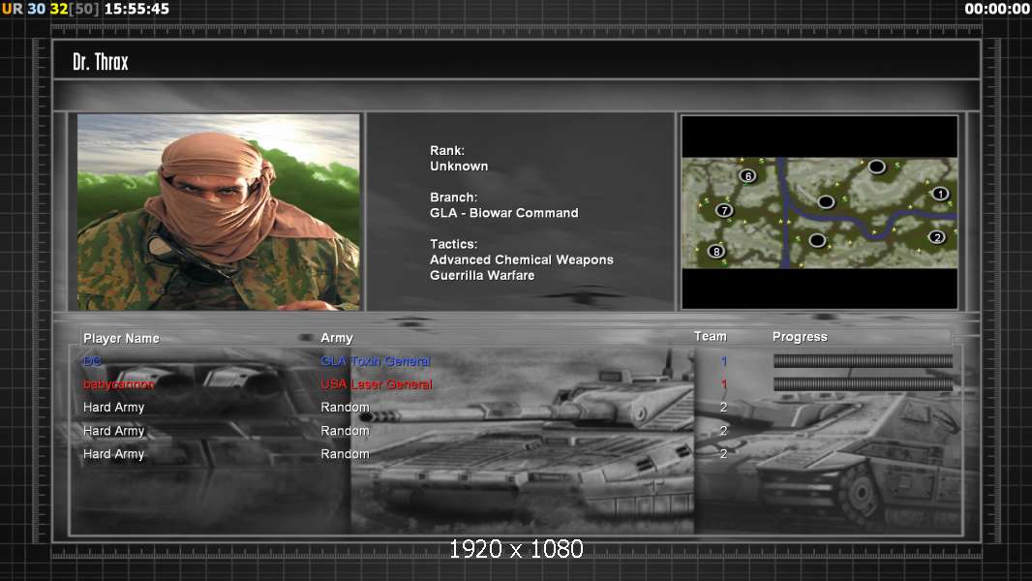
Task: Click the bottommost unnumbered black start marker
Action: click(x=817, y=240)
